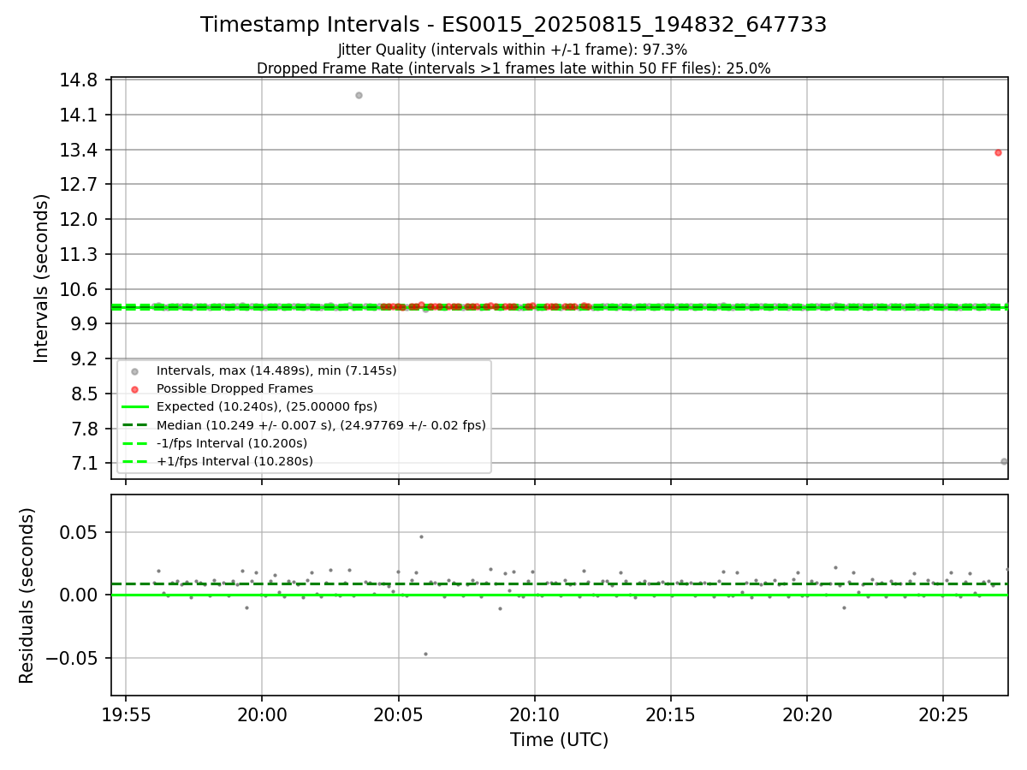Click the x-axis tick label '20:15'

671,714
